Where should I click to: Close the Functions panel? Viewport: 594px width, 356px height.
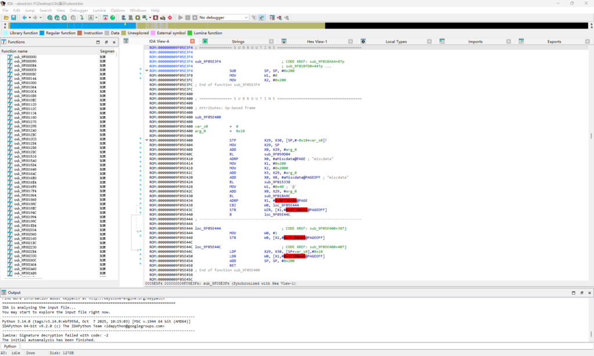click(x=114, y=42)
